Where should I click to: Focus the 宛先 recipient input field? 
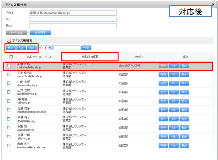[x=73, y=13]
